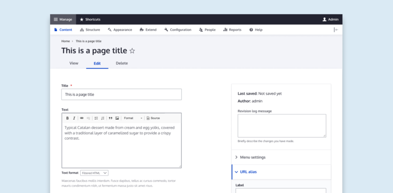This screenshot has width=393, height=193.
Task: Insert bulleted list in editor
Action: coord(96,118)
